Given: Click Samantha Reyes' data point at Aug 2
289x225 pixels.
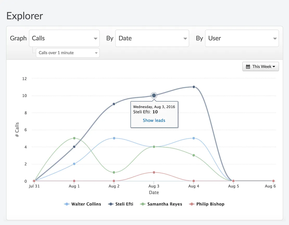Looking at the screenshot, I should click(x=114, y=172).
